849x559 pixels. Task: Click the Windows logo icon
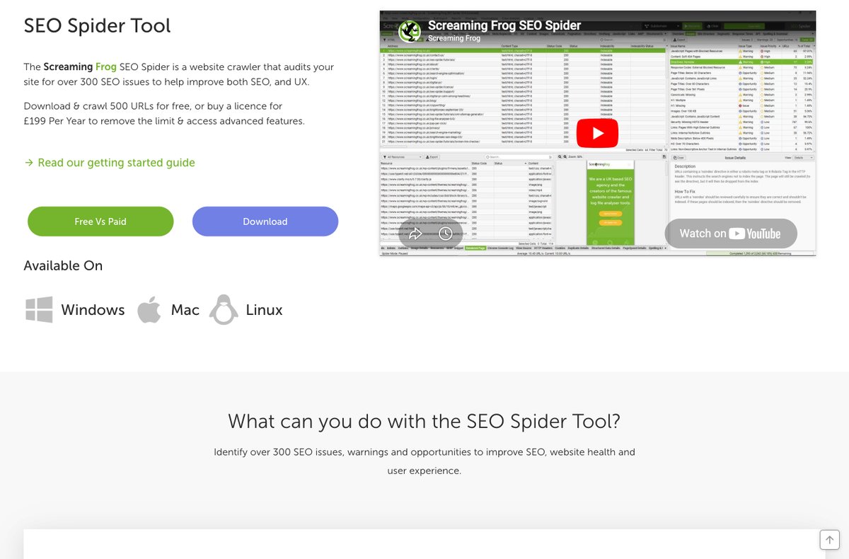[x=39, y=310]
